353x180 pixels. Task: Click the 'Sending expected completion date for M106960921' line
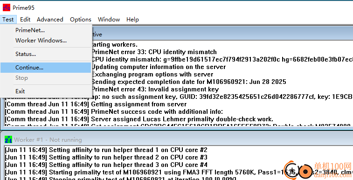pyautogui.click(x=189, y=82)
